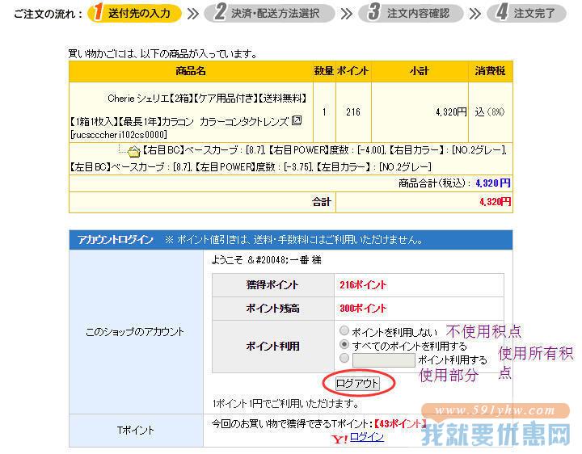The width and height of the screenshot is (582, 454).
Task: Click step 3 注文内容確認
Action: 411,14
